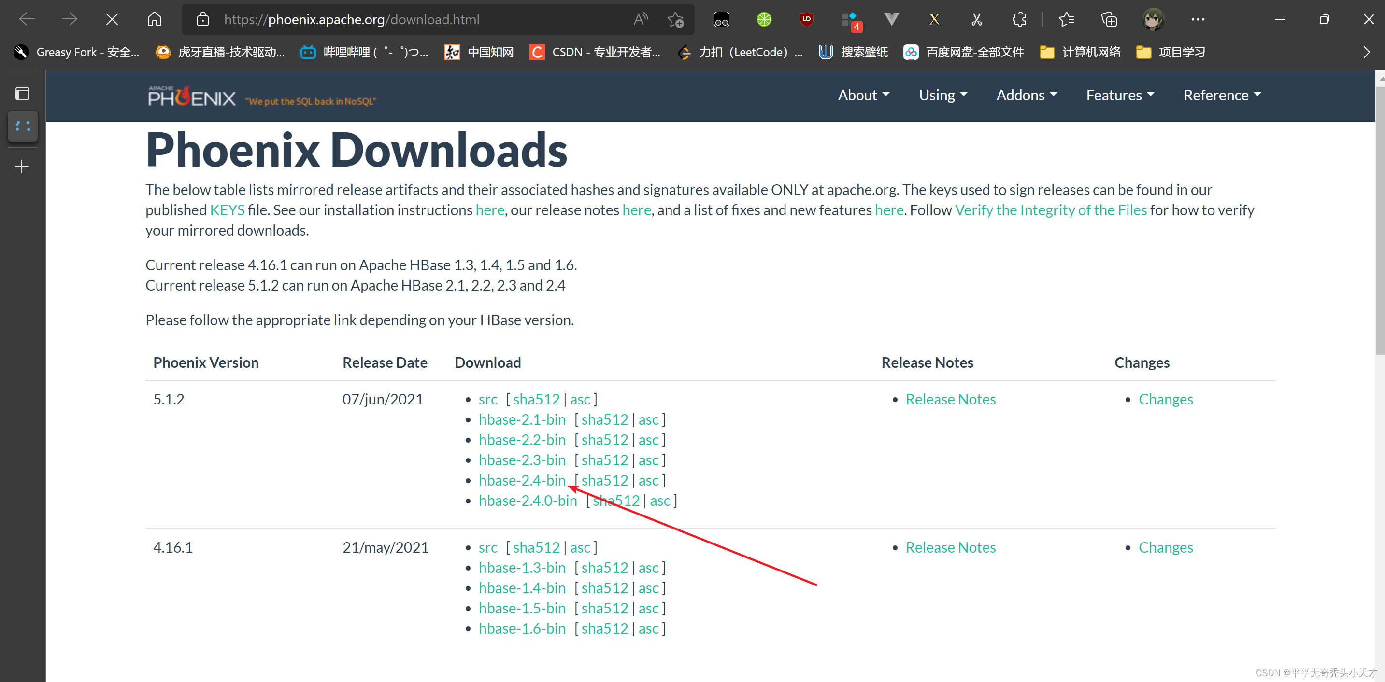Screen dimensions: 1385x682
Task: Open the uBlock Origin extension icon
Action: 806,20
